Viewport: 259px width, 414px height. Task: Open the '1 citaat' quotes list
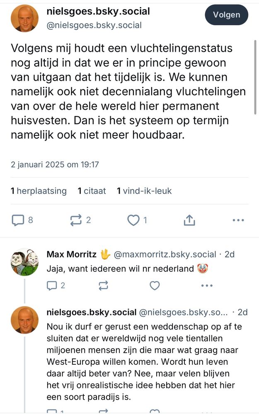(92, 191)
